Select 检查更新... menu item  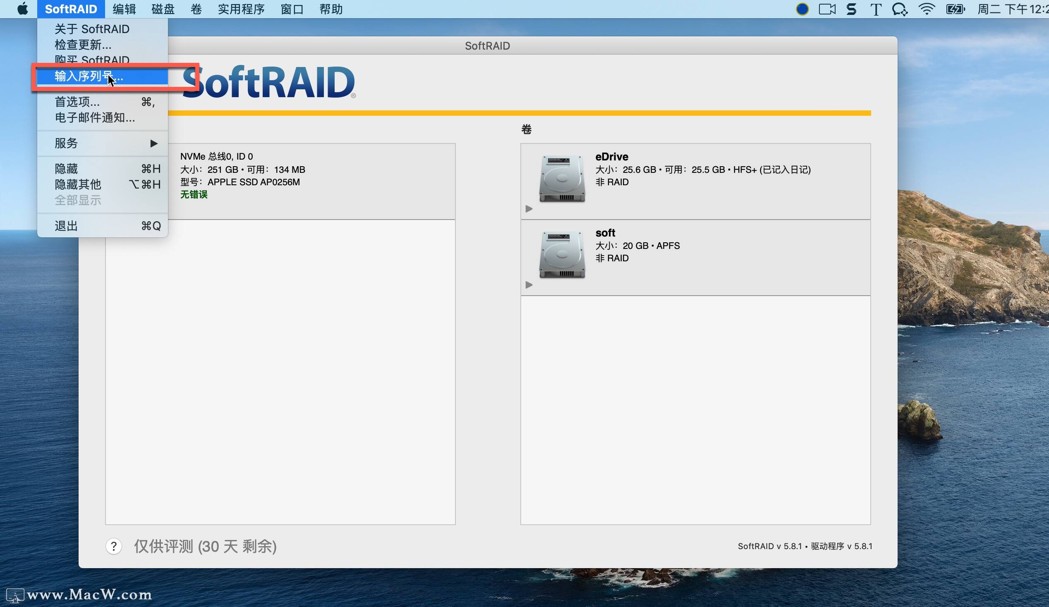tap(103, 45)
